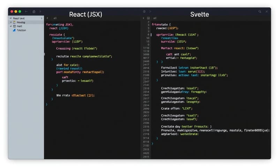Switch to the Svelte tab
Viewport: 279px width, 167px height.
point(199,14)
